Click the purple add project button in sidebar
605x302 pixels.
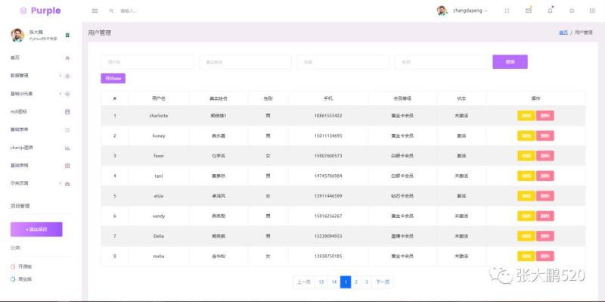pyautogui.click(x=36, y=229)
